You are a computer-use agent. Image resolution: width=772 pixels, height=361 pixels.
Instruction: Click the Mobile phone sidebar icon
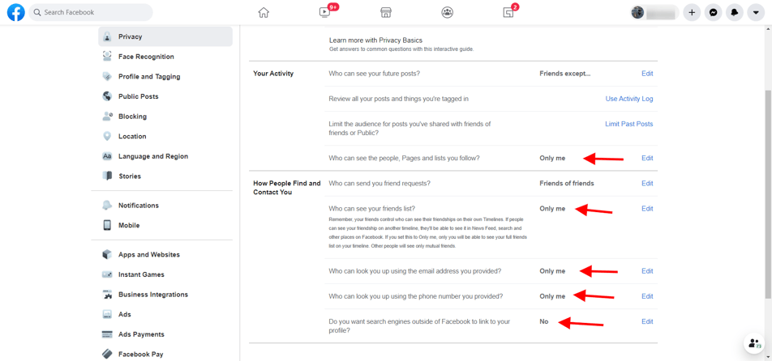(x=107, y=226)
